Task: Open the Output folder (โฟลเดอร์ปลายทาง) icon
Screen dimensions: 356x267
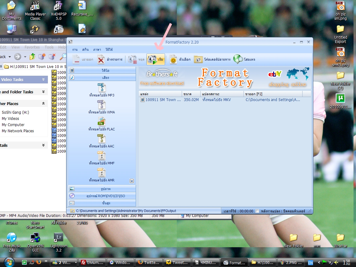Action: (x=198, y=59)
